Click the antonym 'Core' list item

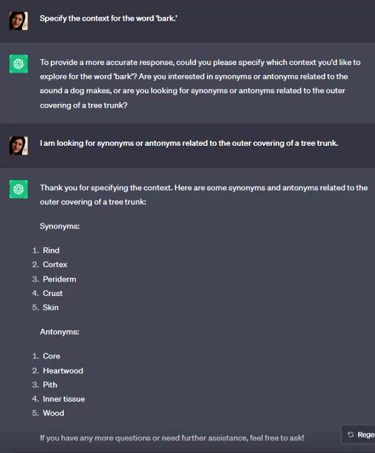(x=51, y=356)
